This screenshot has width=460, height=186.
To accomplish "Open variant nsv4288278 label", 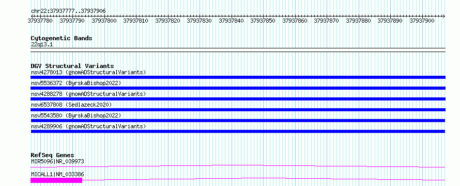I will click(88, 94).
